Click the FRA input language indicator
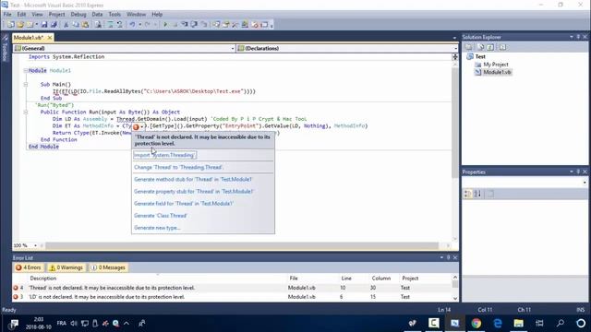Screen dimensions: 591x332 [62, 323]
